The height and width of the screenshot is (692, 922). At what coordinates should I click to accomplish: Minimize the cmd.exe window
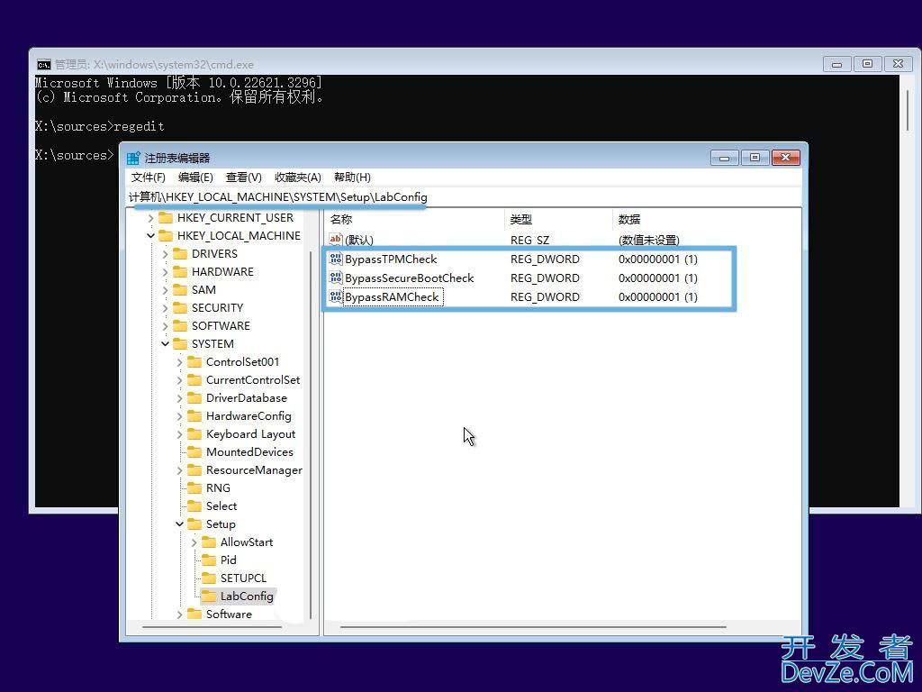[836, 64]
